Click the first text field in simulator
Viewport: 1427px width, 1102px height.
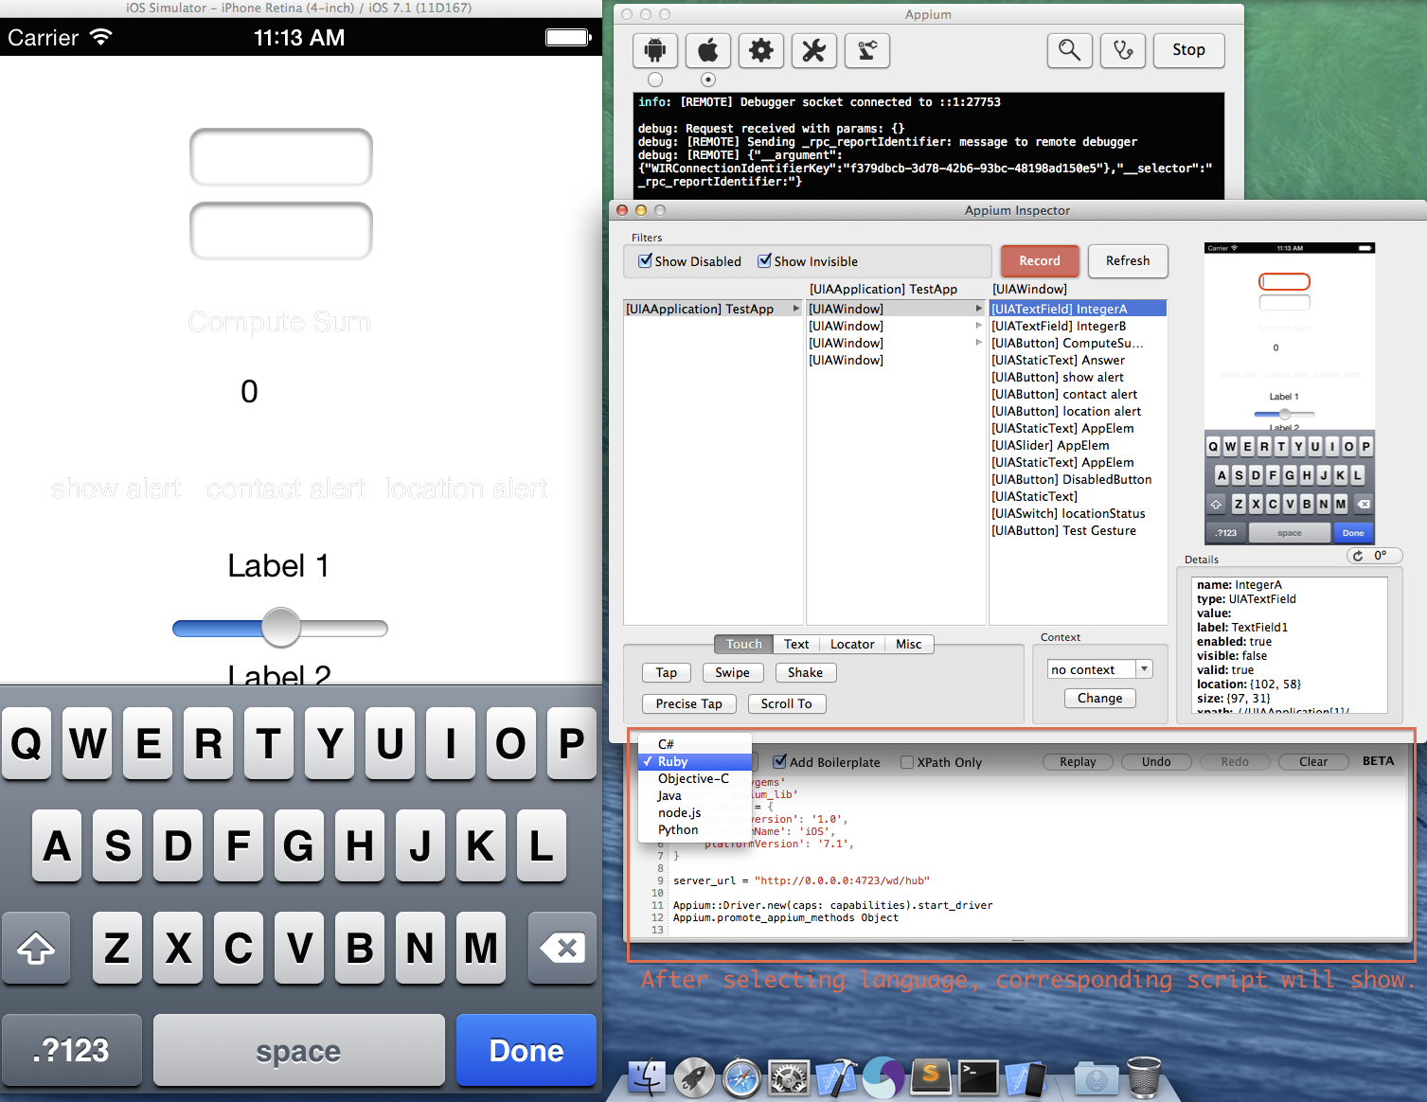point(281,157)
